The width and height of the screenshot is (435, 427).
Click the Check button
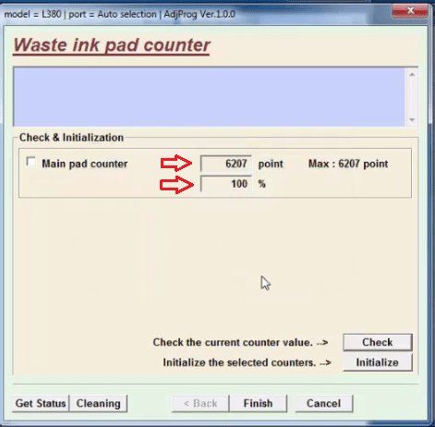(378, 342)
